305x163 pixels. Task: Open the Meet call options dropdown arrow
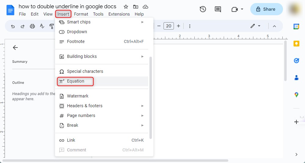tap(242, 9)
